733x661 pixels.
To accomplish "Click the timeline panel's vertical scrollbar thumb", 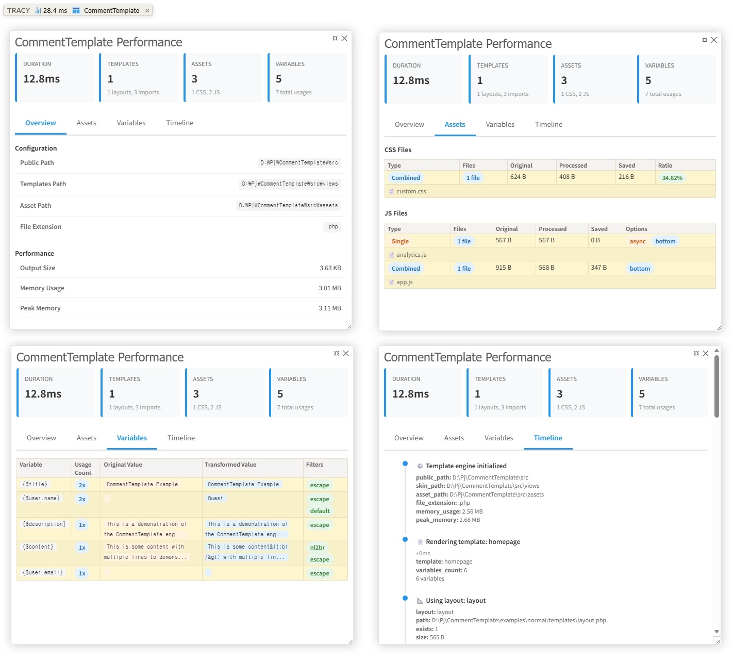I will click(717, 386).
